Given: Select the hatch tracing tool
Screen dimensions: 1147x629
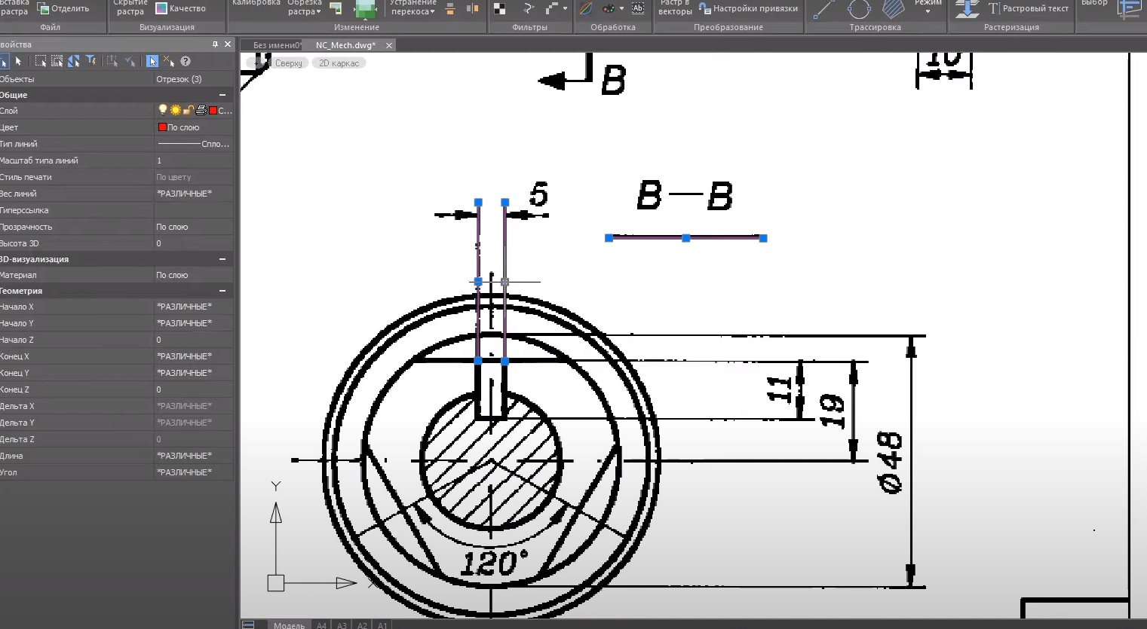Looking at the screenshot, I should (x=894, y=9).
